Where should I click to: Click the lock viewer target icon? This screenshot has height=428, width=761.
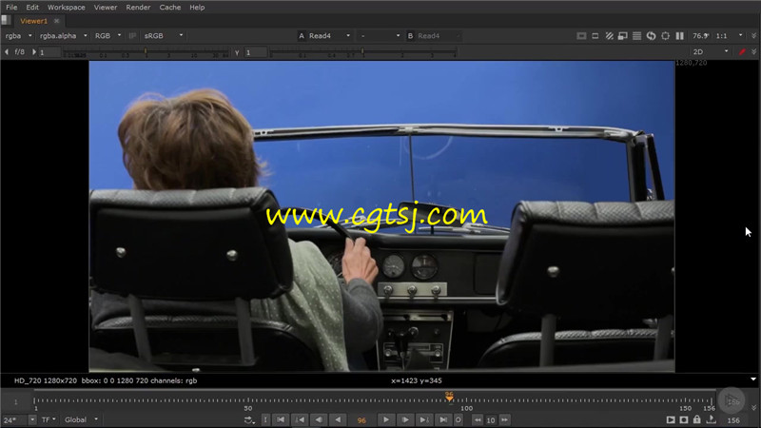[x=665, y=36]
